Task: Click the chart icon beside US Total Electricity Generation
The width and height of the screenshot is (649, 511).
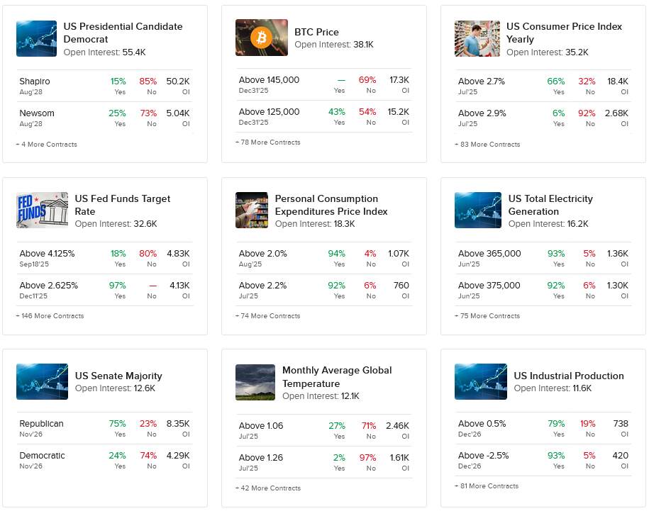Action: coord(477,210)
